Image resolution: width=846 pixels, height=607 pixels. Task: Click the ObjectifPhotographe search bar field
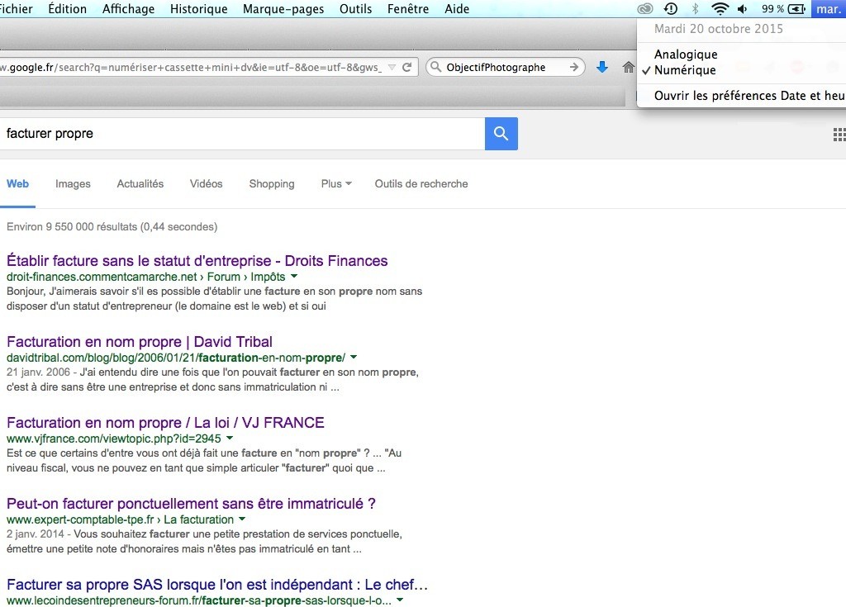tap(505, 68)
